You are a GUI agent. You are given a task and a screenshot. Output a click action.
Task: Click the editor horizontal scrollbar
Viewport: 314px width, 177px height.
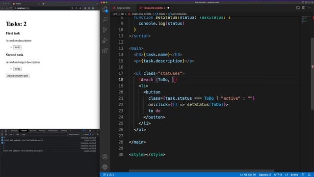pyautogui.click(x=201, y=171)
